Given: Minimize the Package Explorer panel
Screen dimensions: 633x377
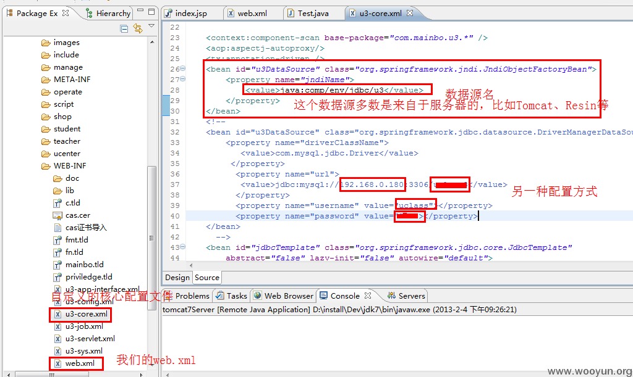Looking at the screenshot, I should point(140,11).
